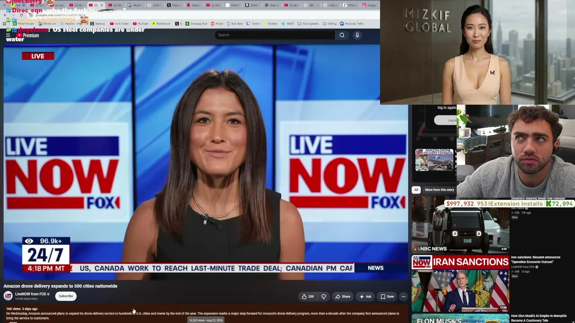Open the Amazon Drone Delivery Expands thumbnail

click(434, 160)
